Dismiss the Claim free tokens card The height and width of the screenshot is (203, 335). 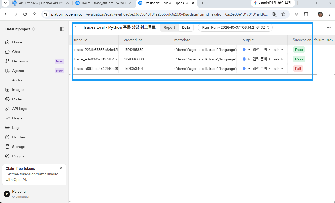pyautogui.click(x=61, y=168)
